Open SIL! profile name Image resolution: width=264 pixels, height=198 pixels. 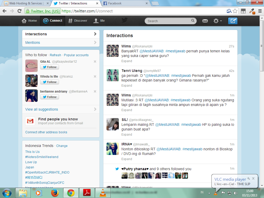click(x=125, y=120)
